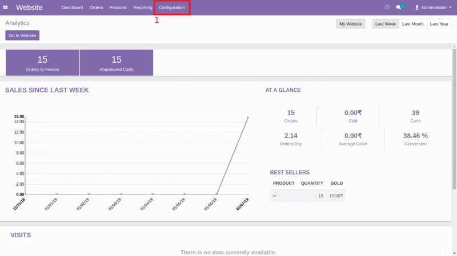
Task: Open the chat messages icon
Action: tap(399, 7)
